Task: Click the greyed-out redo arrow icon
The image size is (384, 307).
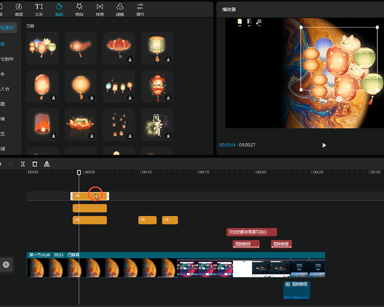Action: click(11, 164)
